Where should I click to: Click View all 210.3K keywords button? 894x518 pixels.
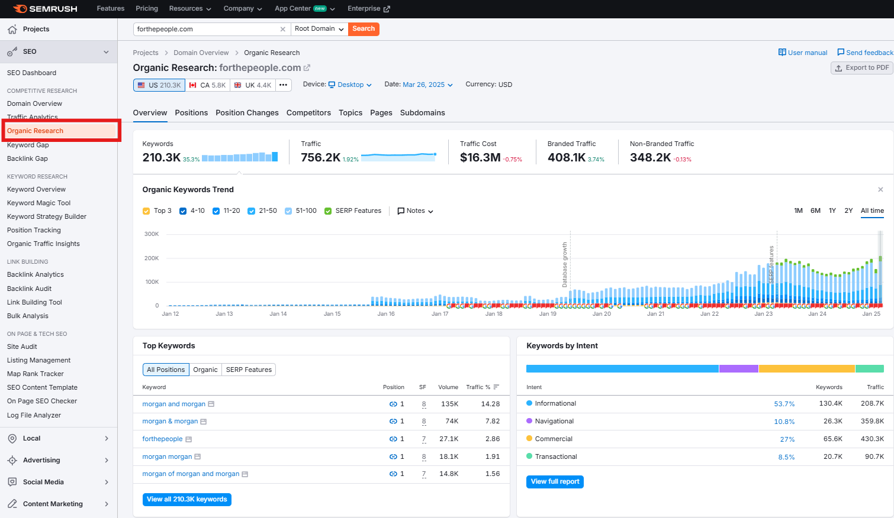187,500
